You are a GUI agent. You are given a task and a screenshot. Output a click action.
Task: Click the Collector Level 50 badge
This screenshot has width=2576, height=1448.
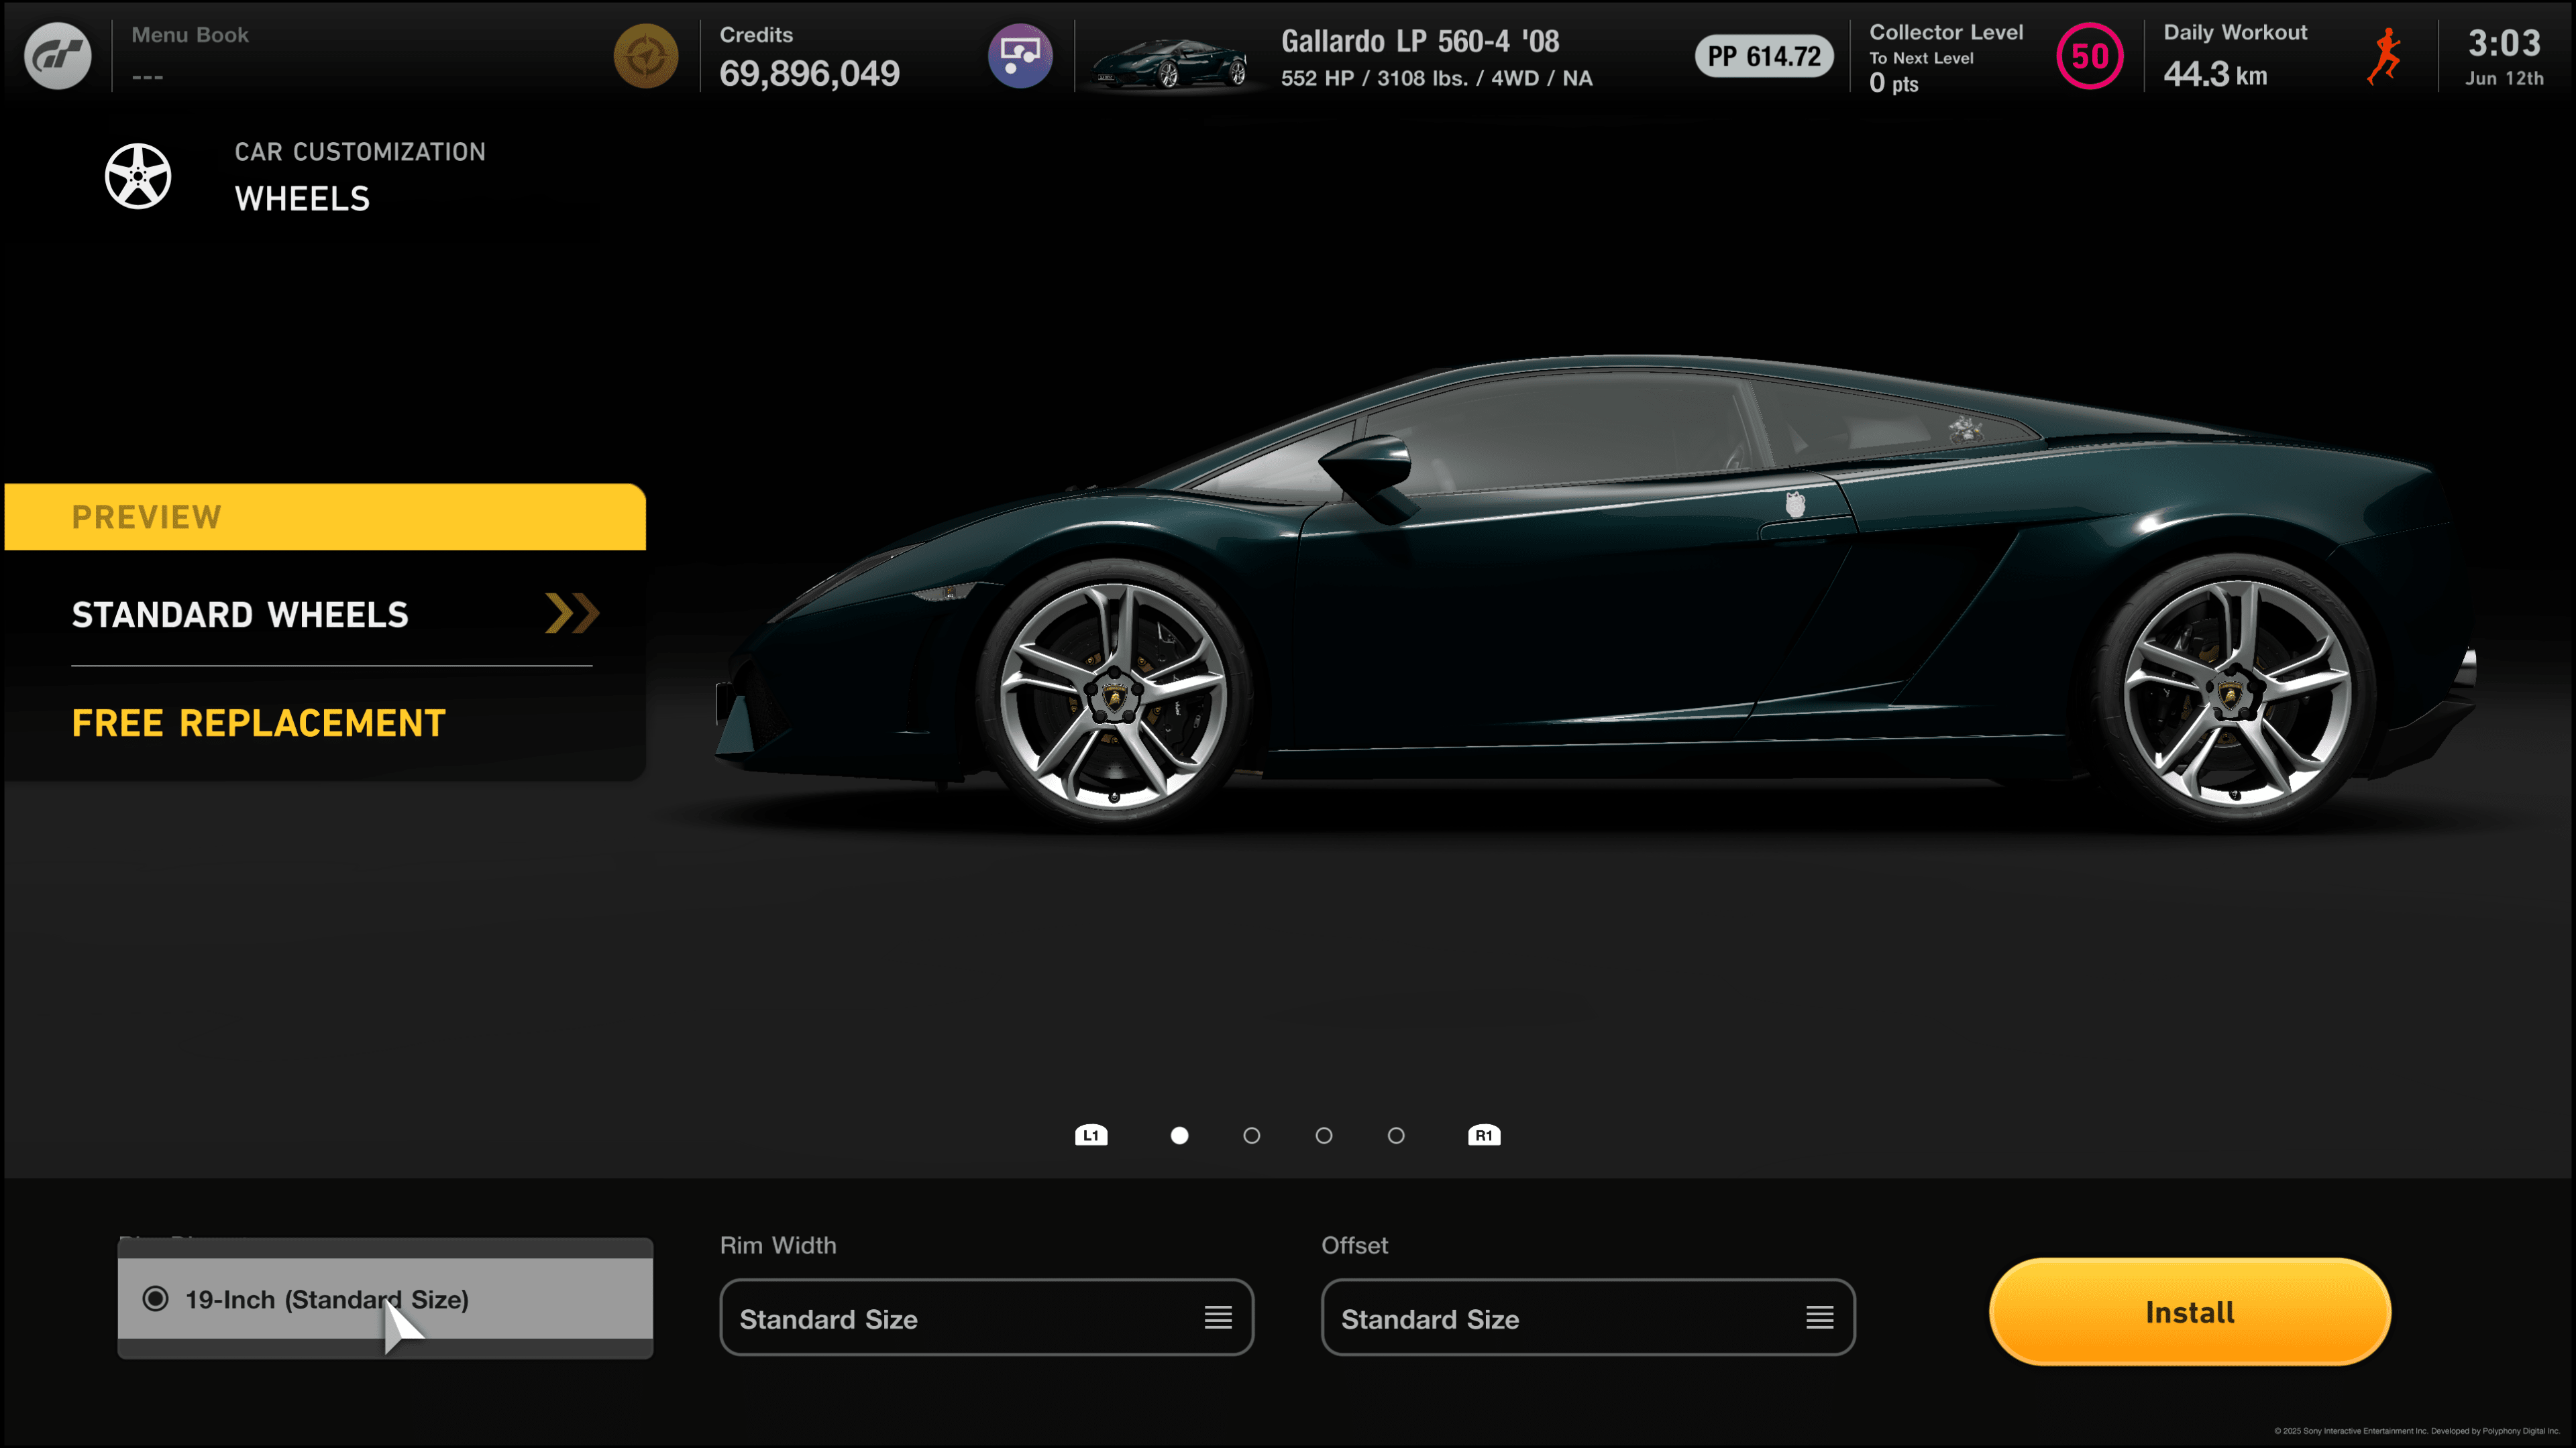click(2090, 56)
